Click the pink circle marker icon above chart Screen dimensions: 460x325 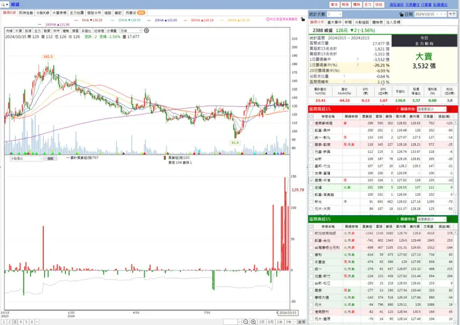click(x=267, y=19)
